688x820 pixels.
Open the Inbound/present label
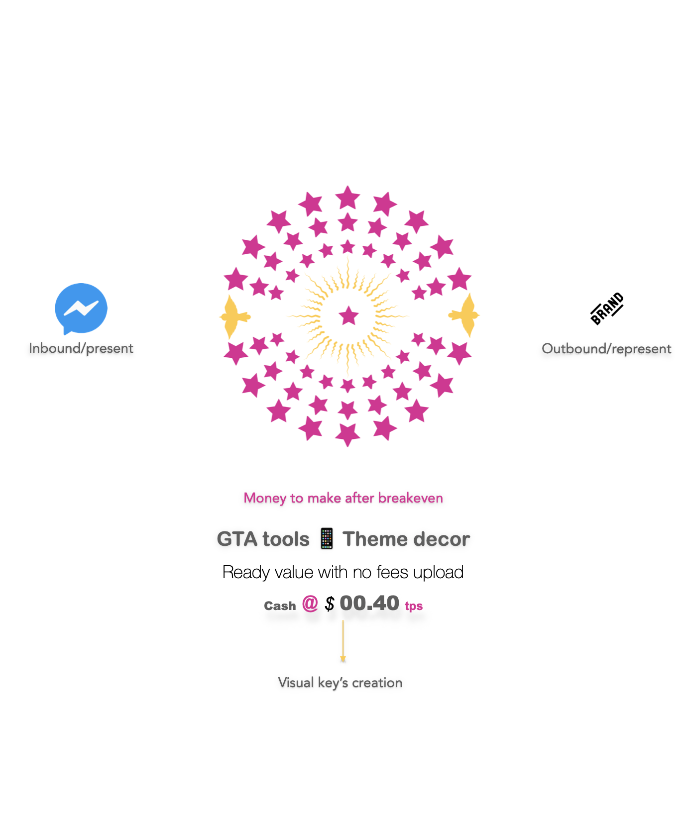pyautogui.click(x=81, y=348)
